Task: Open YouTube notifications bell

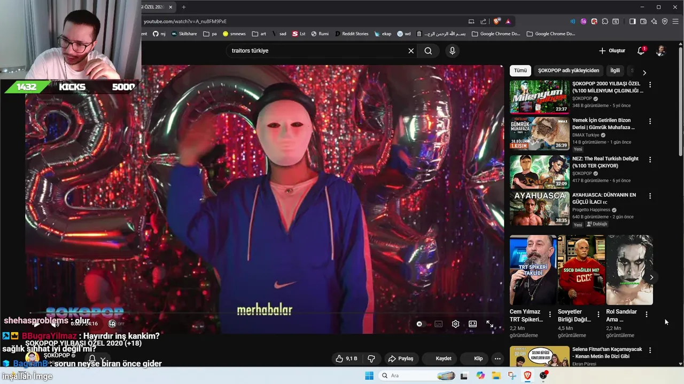Action: (x=641, y=51)
